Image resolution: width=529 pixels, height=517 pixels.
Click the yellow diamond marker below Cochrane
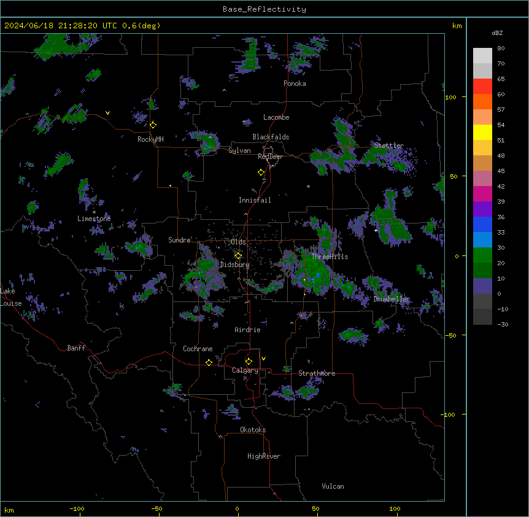point(209,362)
